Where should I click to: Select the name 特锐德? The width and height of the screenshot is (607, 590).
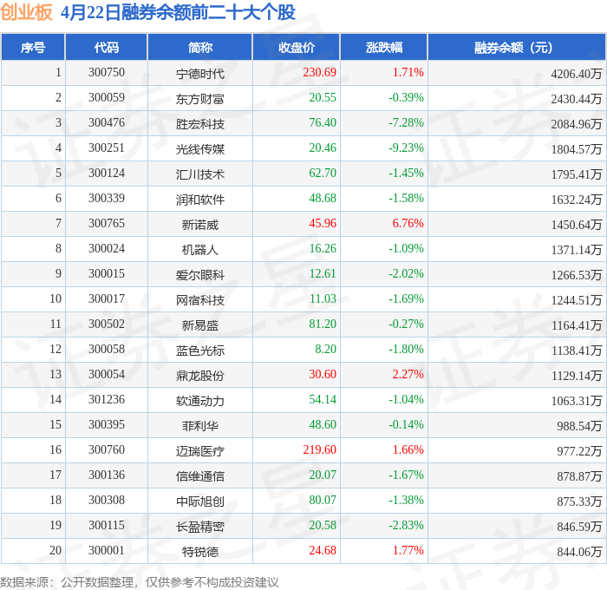coord(200,552)
